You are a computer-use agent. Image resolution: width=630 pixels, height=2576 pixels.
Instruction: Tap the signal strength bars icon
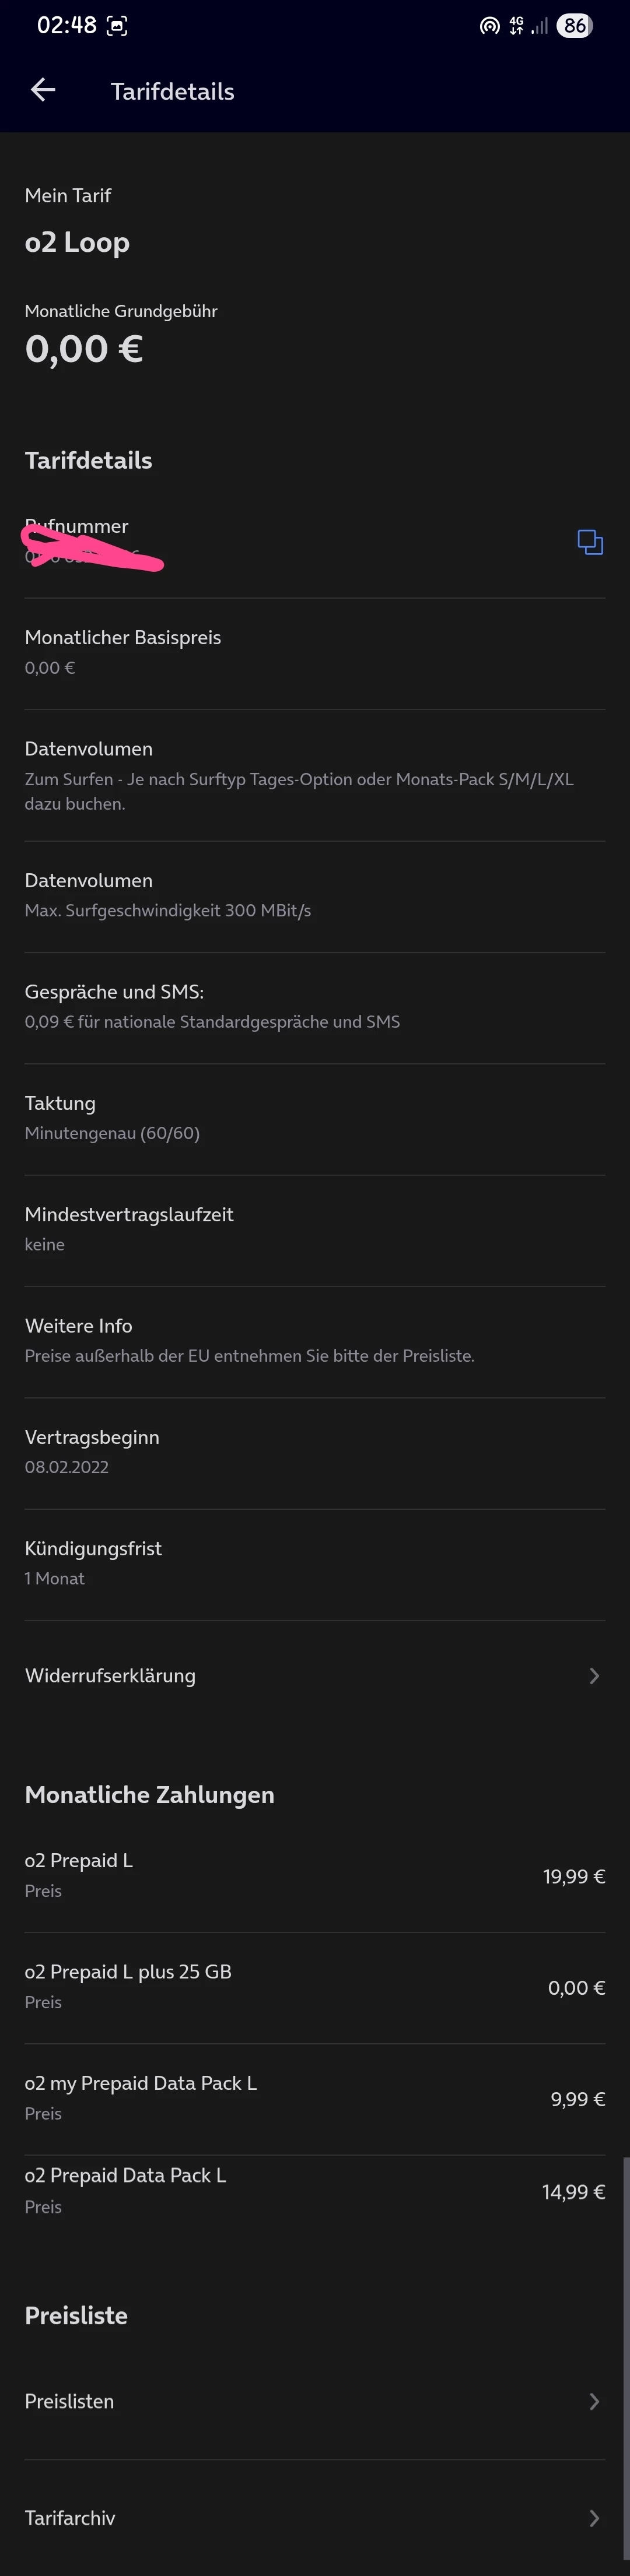pyautogui.click(x=540, y=26)
